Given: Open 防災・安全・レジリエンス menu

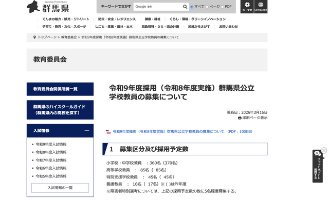Looking at the screenshot, I should pyautogui.click(x=117, y=19).
